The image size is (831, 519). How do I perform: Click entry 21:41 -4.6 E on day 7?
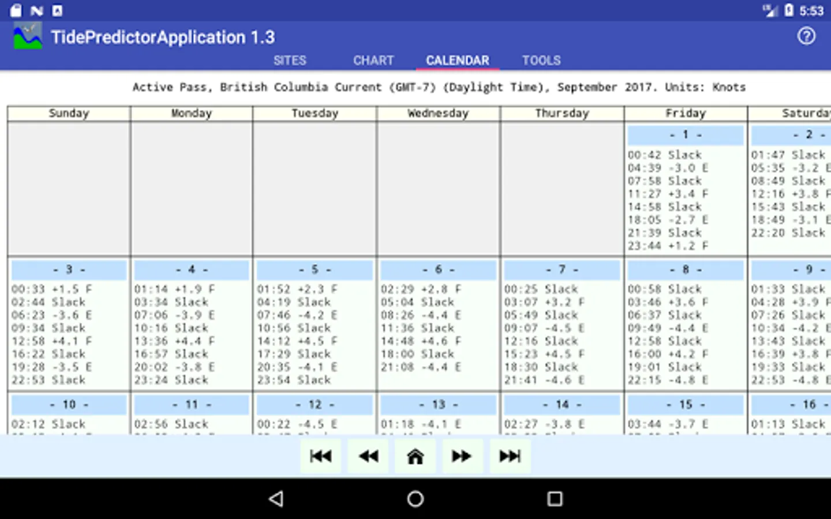pyautogui.click(x=545, y=380)
